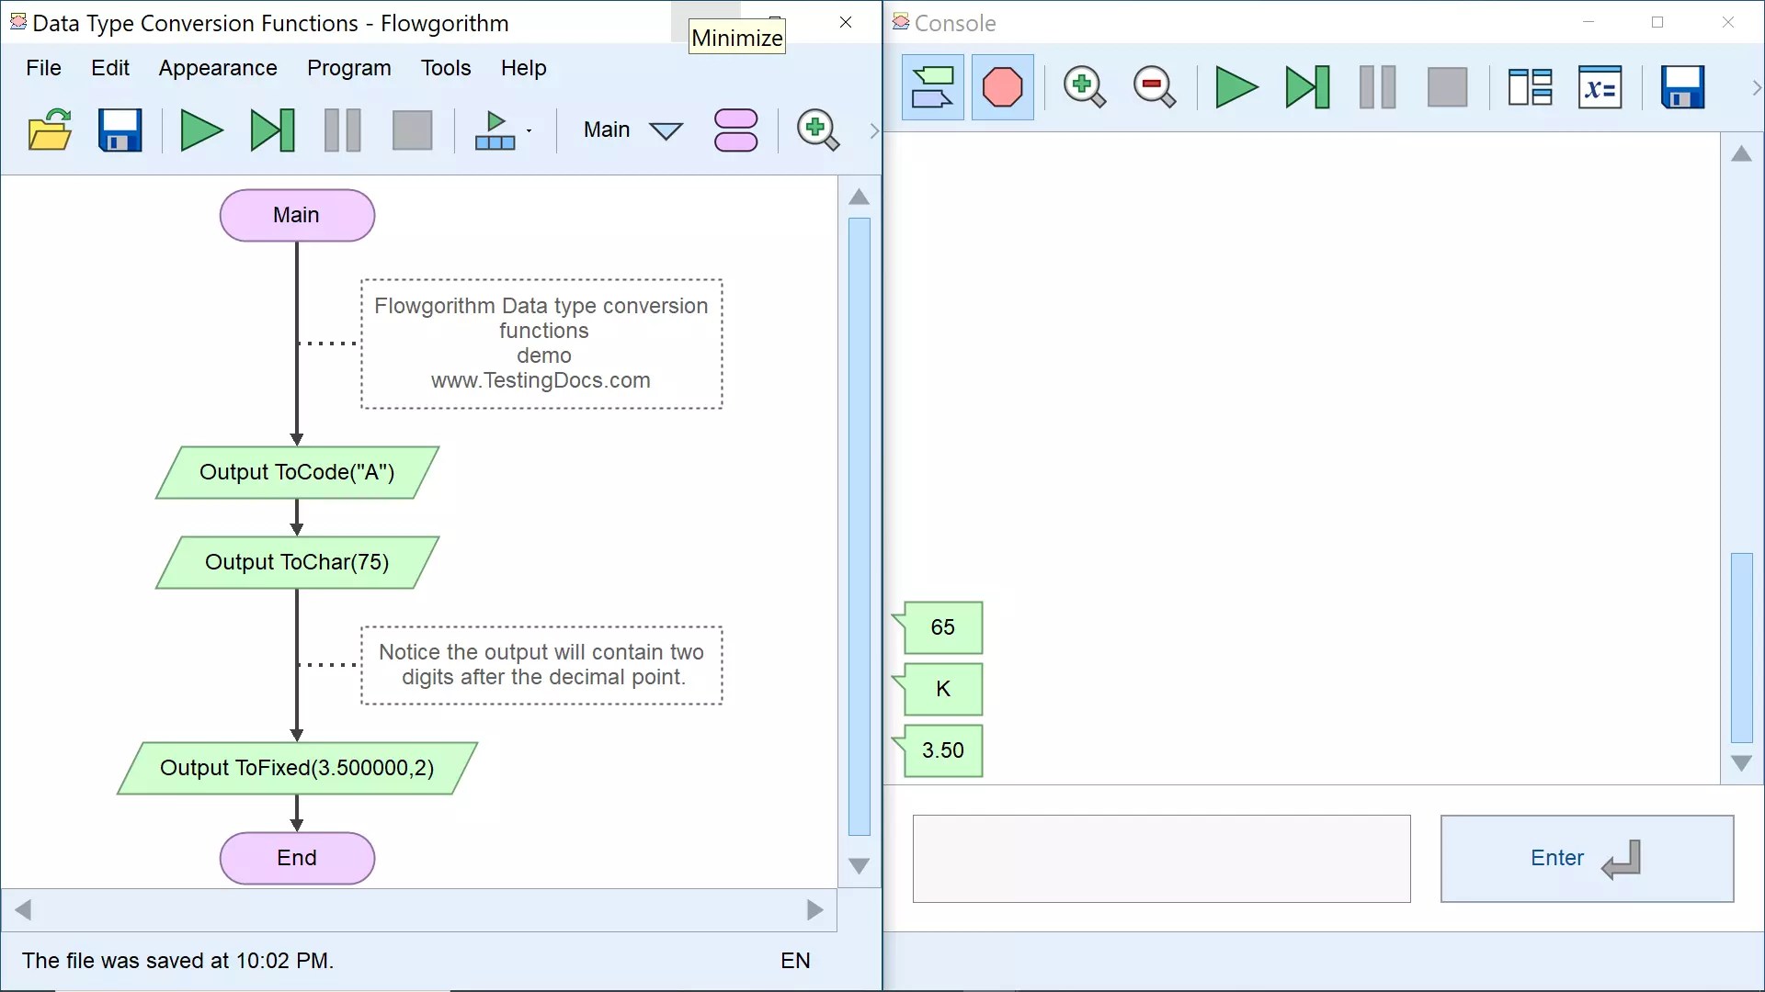1765x992 pixels.
Task: Save the console output
Action: click(x=1683, y=87)
